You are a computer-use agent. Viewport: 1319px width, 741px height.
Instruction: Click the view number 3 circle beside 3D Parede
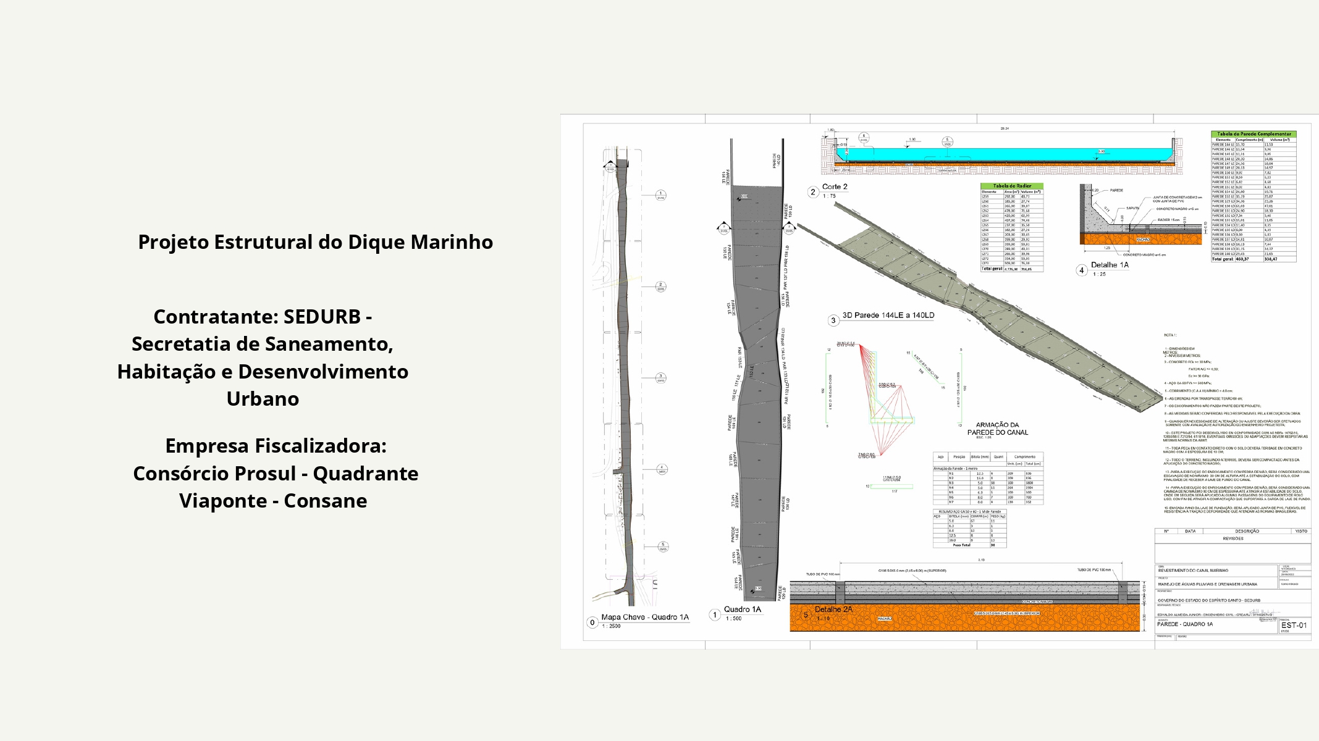pos(833,320)
